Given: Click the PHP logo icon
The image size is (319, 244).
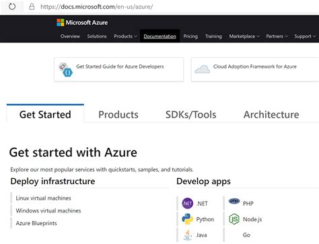Looking at the screenshot, I should tap(234, 201).
